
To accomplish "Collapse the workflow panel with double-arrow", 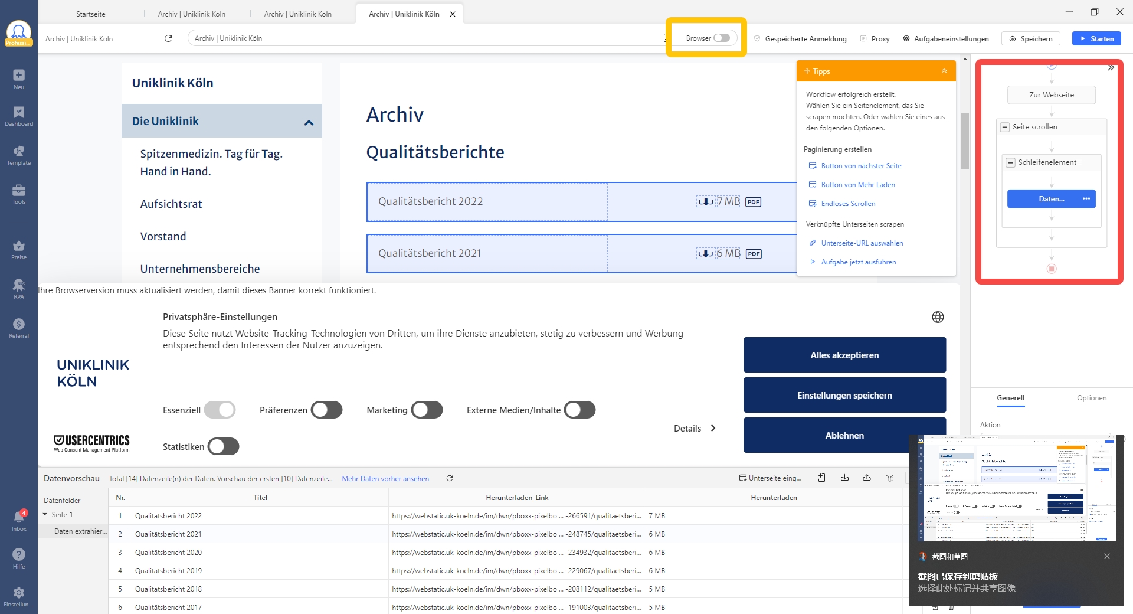I will (x=1111, y=68).
